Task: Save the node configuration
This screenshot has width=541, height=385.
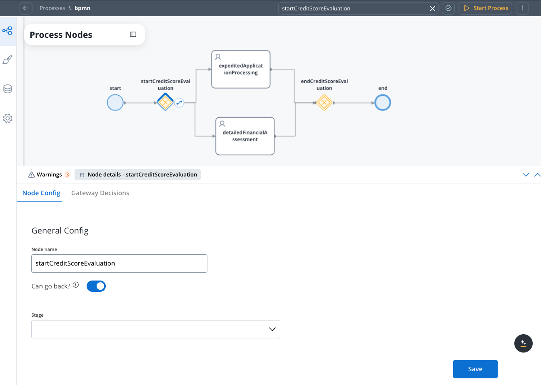Action: click(475, 369)
